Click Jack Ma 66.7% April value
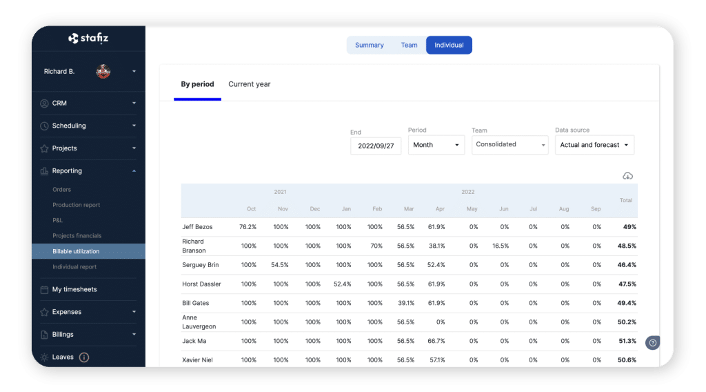Viewport: 706px width, 392px height. (436, 341)
